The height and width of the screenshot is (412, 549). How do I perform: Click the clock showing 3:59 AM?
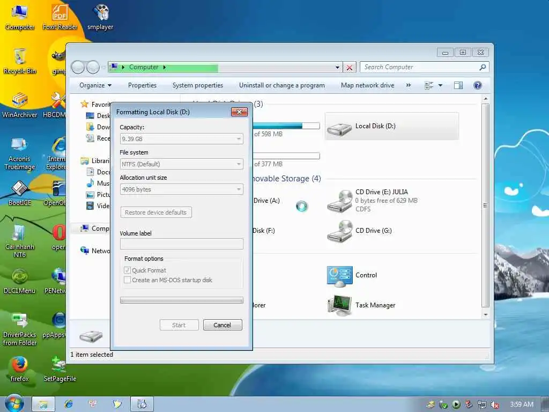click(x=521, y=404)
